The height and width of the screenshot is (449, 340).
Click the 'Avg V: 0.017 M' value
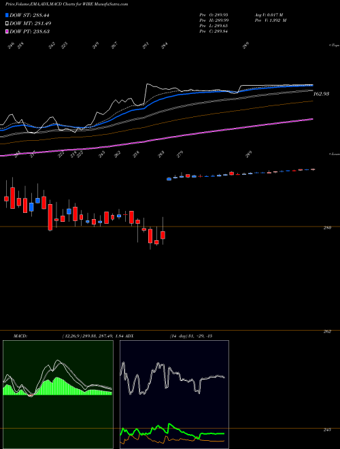click(x=269, y=14)
